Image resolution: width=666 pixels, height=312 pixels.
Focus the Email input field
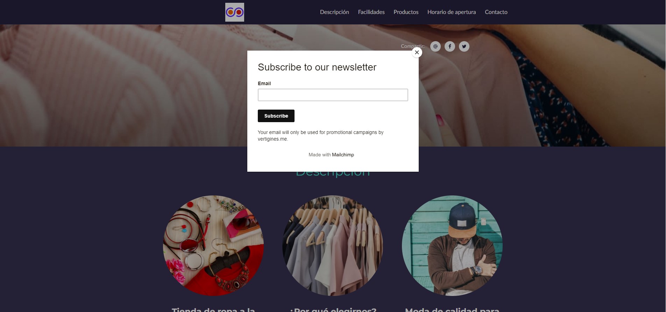pyautogui.click(x=333, y=95)
